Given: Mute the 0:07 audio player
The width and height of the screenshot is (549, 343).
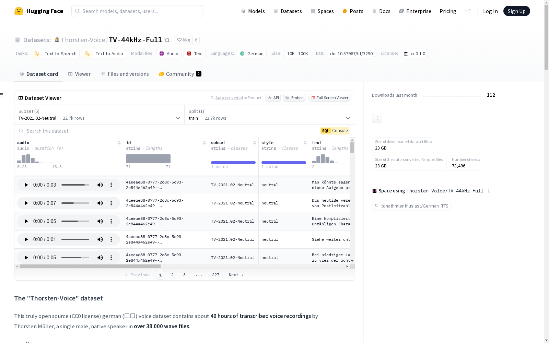Looking at the screenshot, I should tap(100, 203).
